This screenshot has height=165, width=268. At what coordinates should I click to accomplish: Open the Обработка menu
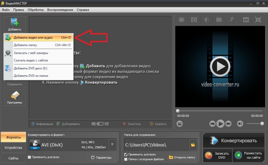[x=36, y=10]
